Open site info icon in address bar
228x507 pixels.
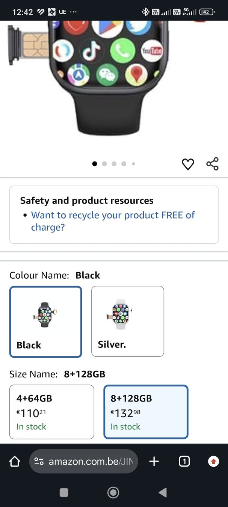[39, 462]
